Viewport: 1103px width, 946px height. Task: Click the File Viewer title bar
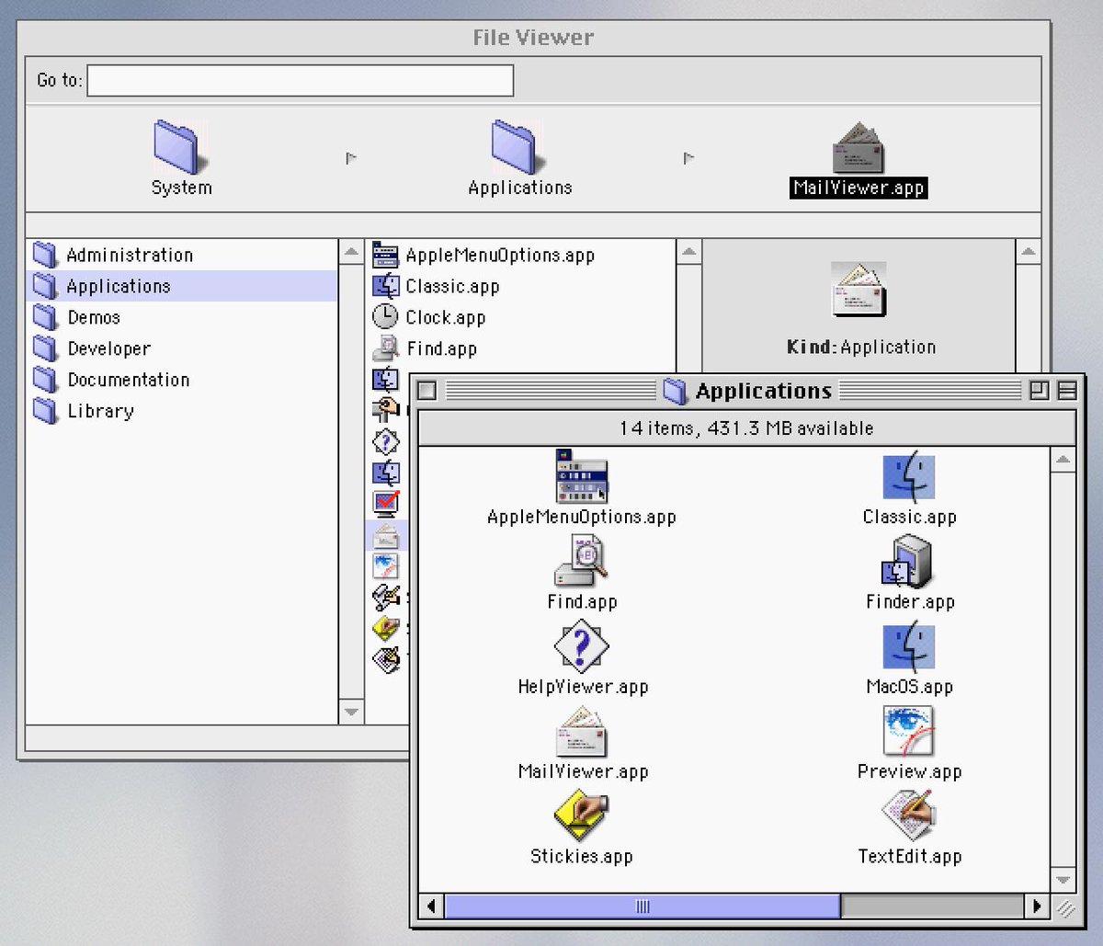(x=533, y=38)
